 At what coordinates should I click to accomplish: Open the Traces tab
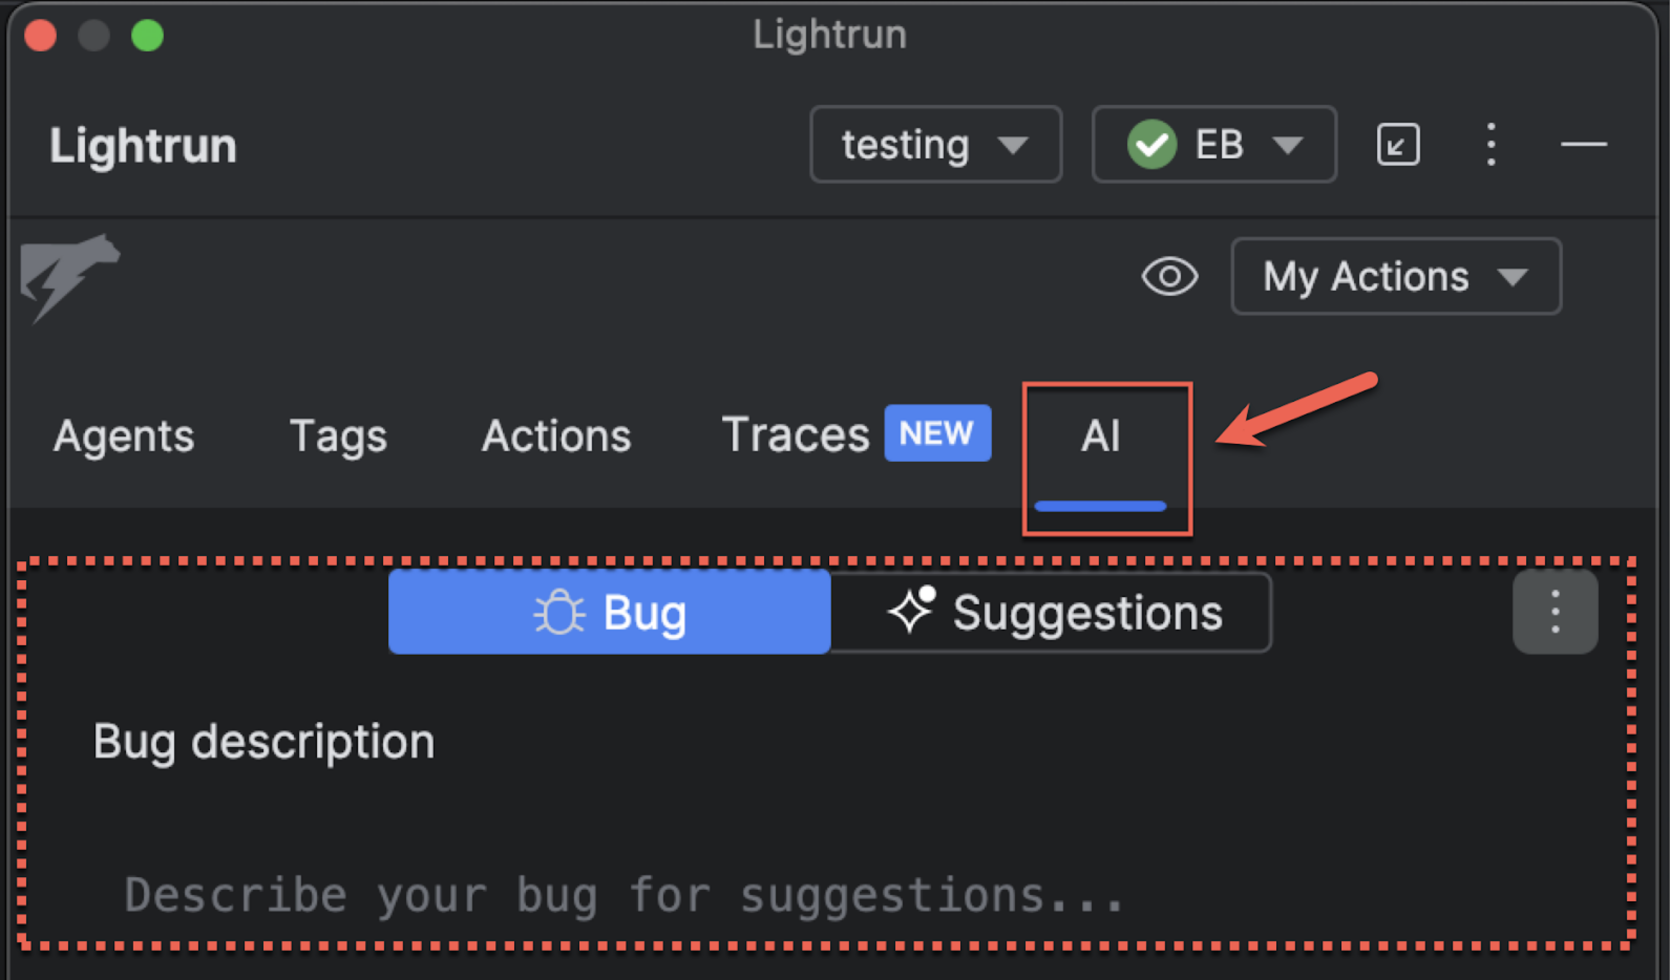coord(795,435)
